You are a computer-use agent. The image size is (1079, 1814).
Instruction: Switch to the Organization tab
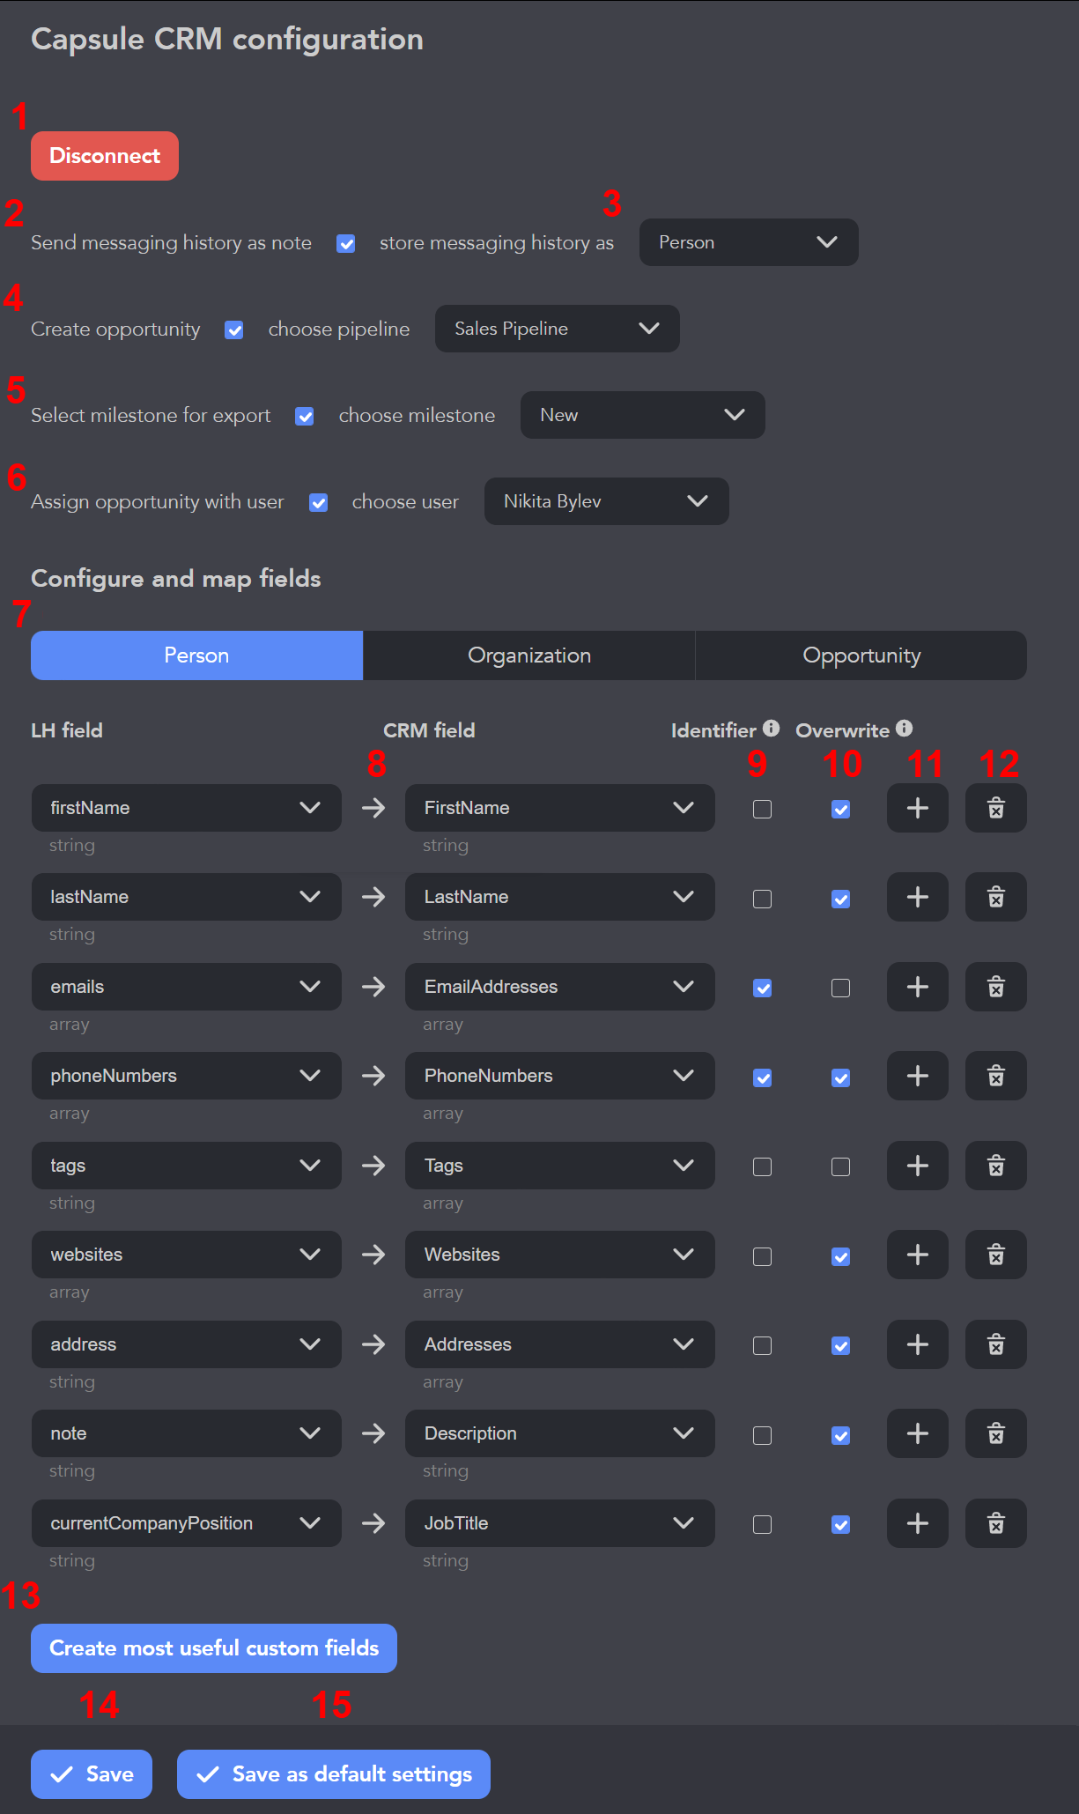[x=528, y=655]
